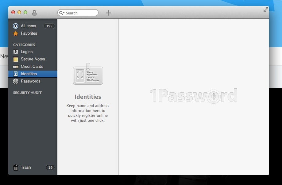Viewport: 282px width, 185px height.
Task: Click the Wendy Appleseed identity badge image
Action: coord(88,74)
